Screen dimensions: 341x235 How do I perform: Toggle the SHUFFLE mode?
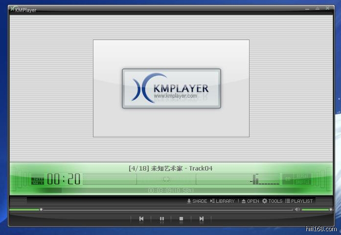click(x=303, y=182)
